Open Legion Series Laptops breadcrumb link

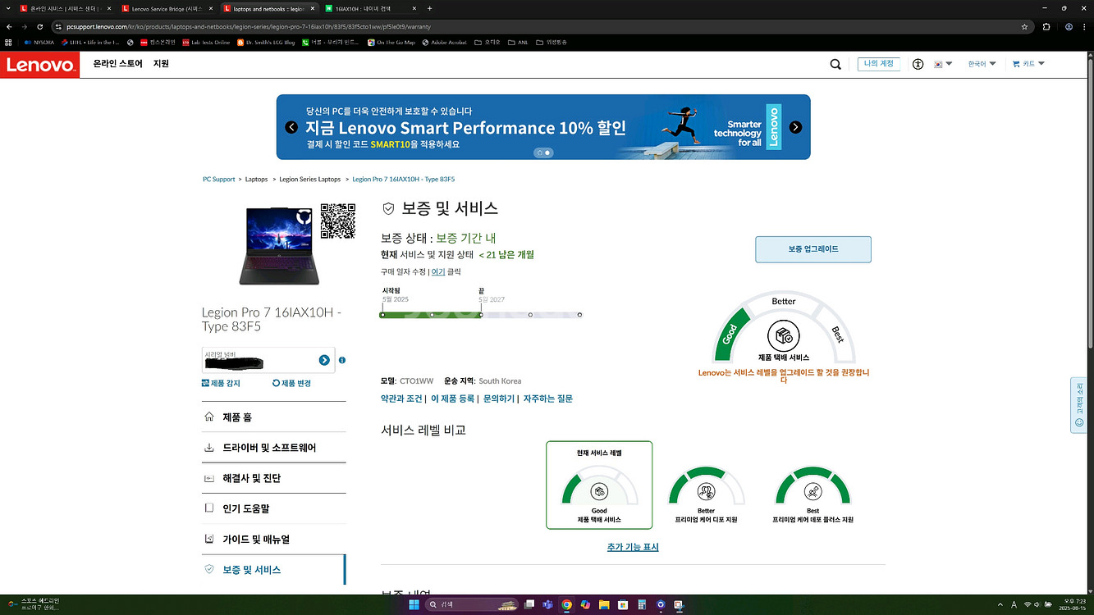click(309, 179)
